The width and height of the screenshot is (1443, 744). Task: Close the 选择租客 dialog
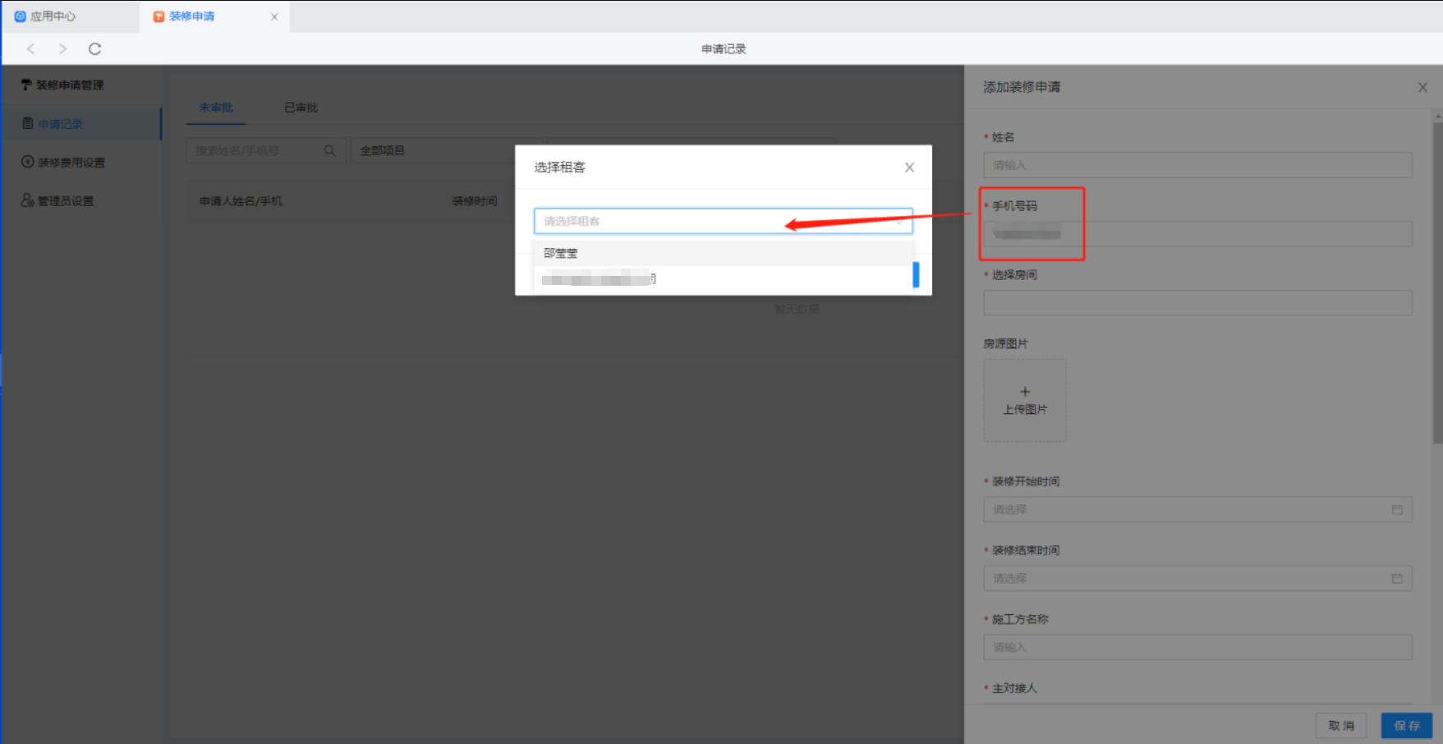tap(909, 168)
